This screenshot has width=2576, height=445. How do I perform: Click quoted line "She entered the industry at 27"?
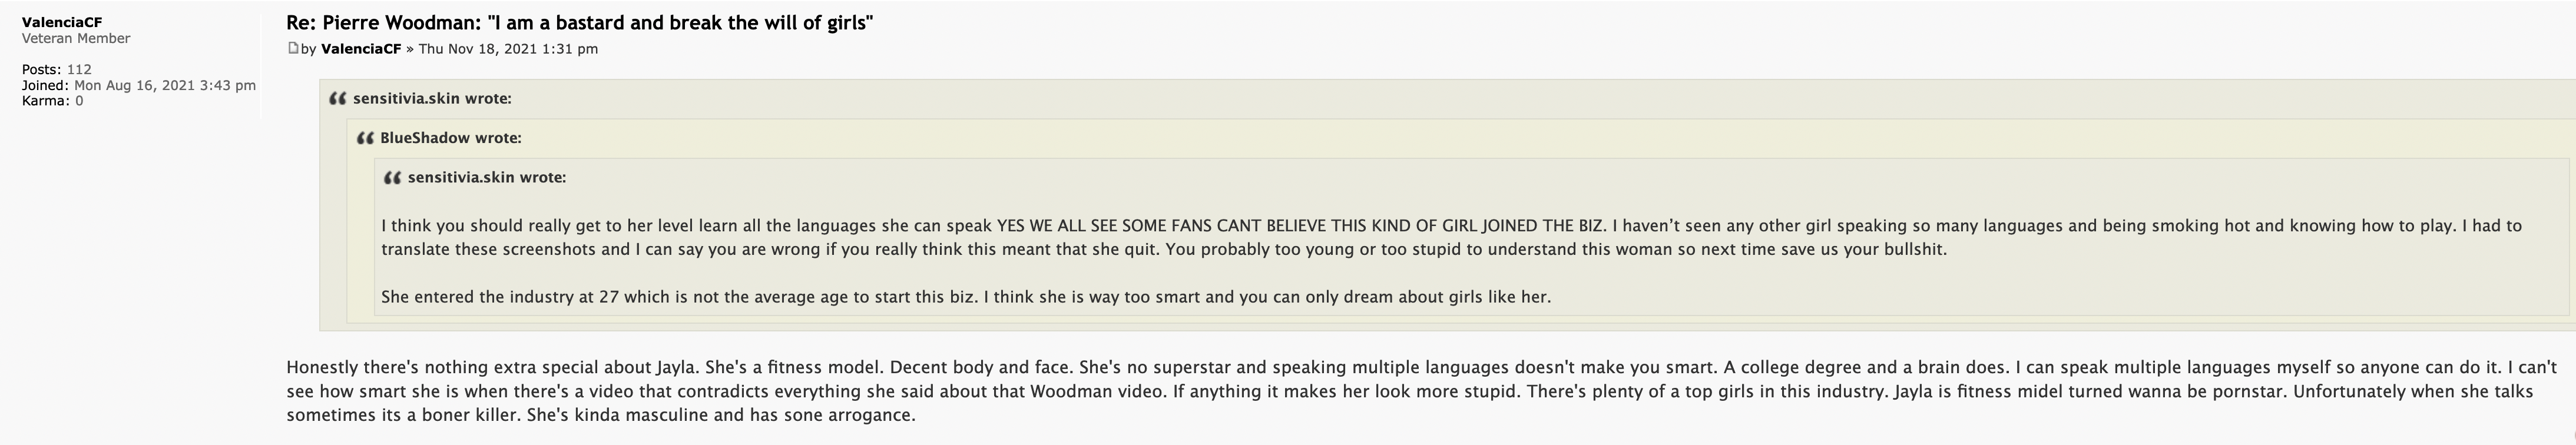(x=965, y=297)
